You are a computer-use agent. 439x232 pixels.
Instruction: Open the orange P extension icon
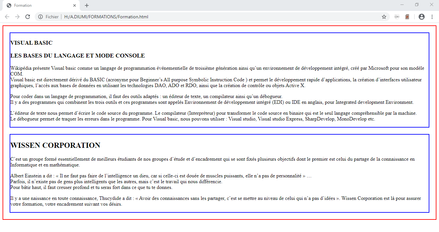tap(407, 17)
